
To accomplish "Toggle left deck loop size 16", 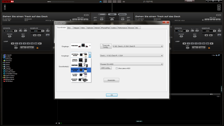I will click(32, 43).
